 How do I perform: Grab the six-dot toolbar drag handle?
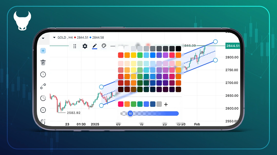[75, 46]
